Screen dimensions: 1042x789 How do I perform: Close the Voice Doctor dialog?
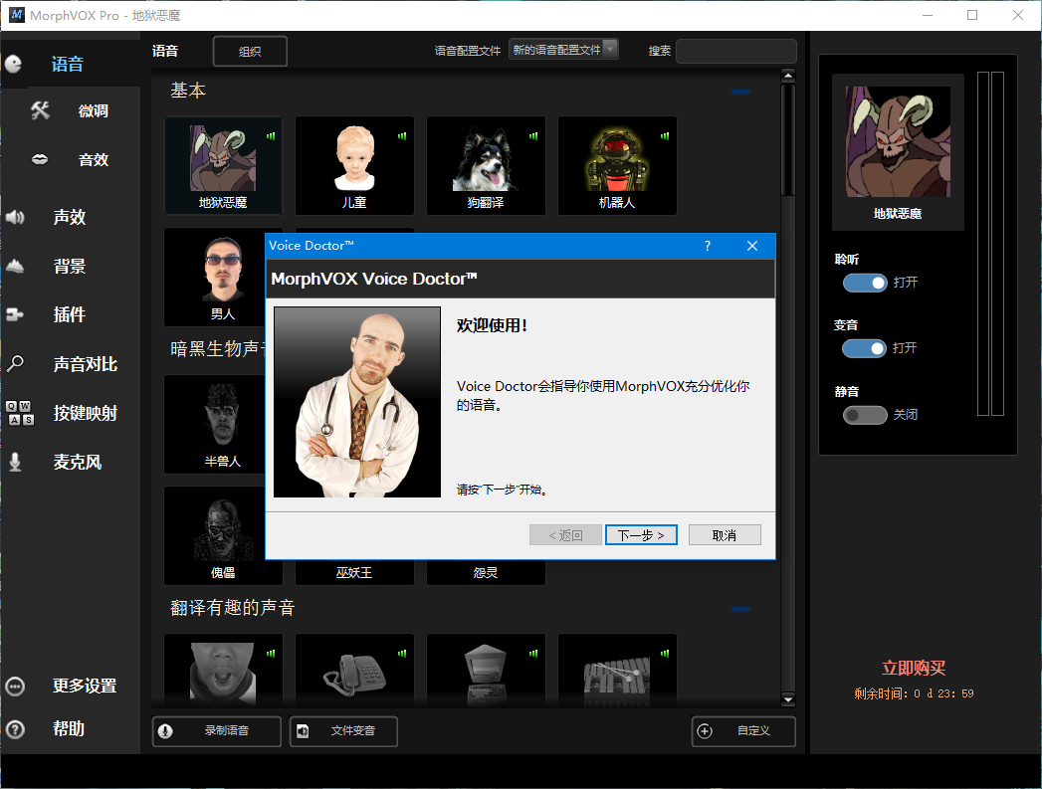752,246
